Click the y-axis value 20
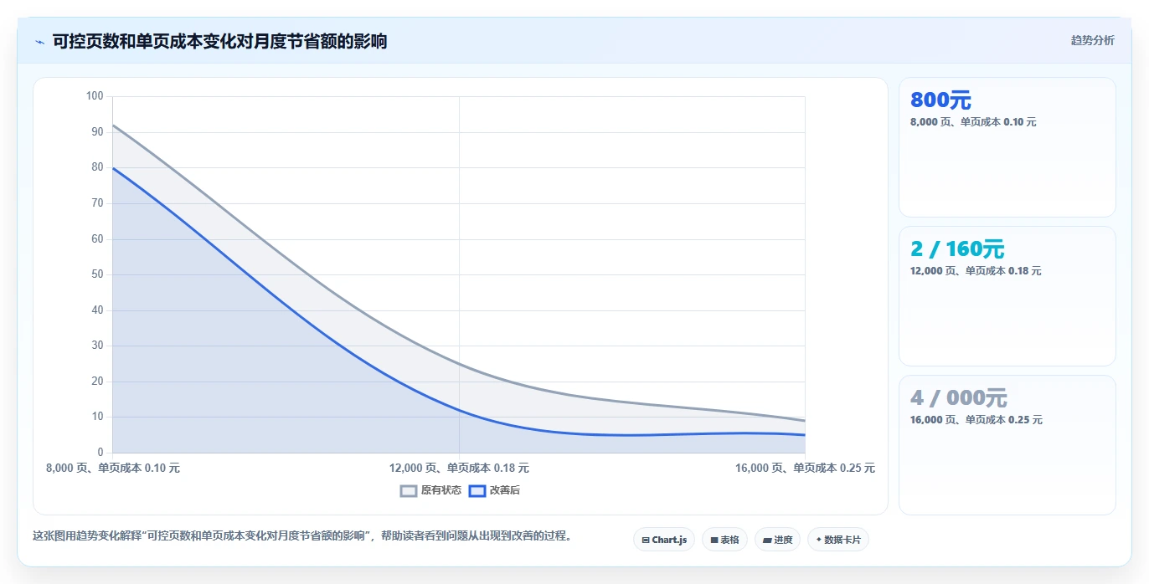1149x584 pixels. tap(97, 382)
